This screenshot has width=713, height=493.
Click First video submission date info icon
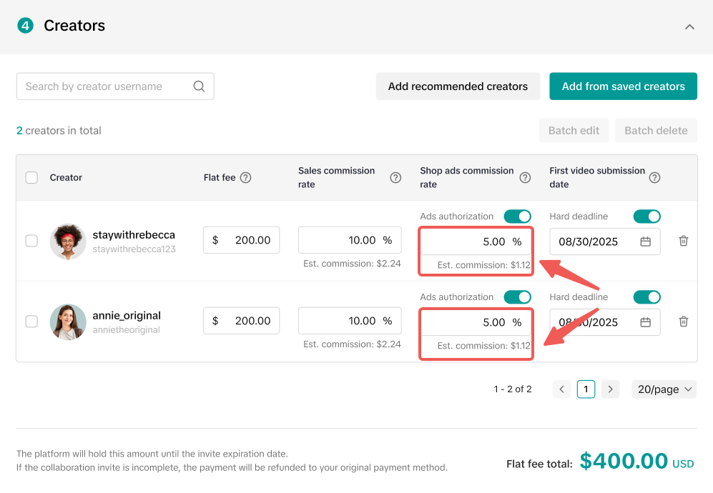[654, 178]
